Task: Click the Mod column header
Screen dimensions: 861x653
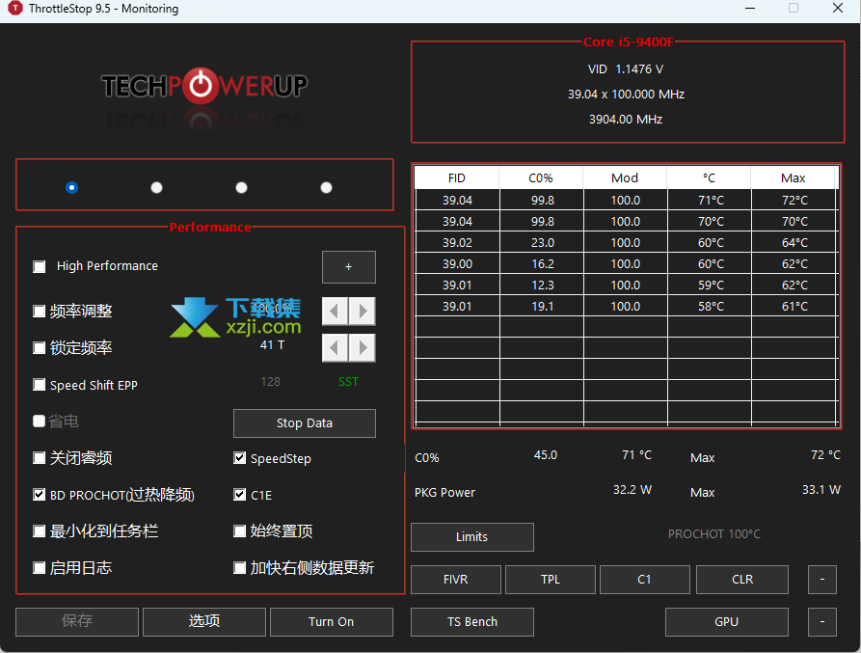Action: tap(625, 177)
